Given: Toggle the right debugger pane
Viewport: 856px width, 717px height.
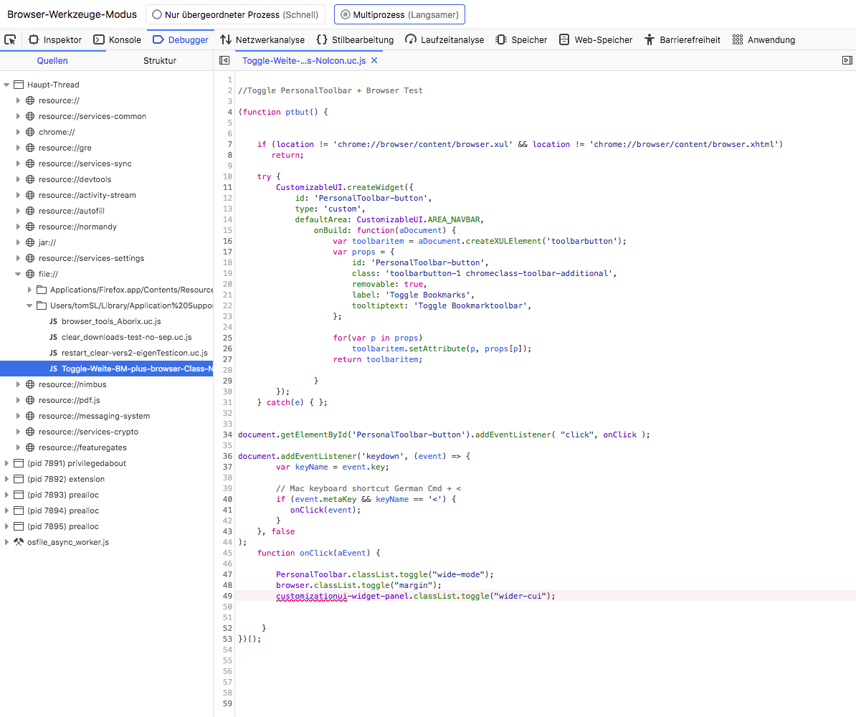Looking at the screenshot, I should (847, 61).
